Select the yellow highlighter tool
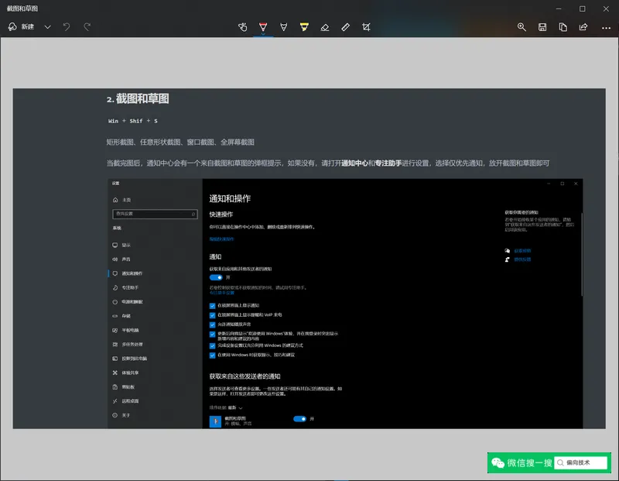619x481 pixels. [x=304, y=27]
